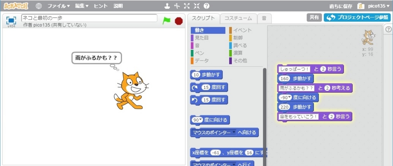Click the pico135 account icon
393x166 pixels.
361,6
